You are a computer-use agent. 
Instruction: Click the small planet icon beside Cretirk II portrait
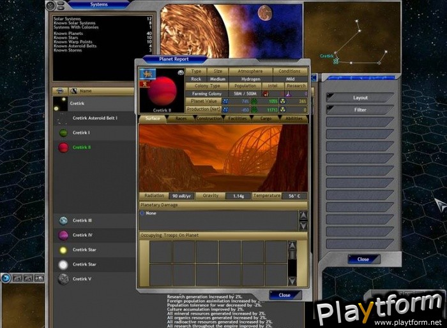click(x=181, y=73)
